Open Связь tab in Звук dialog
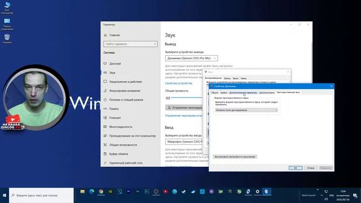 click(243, 78)
